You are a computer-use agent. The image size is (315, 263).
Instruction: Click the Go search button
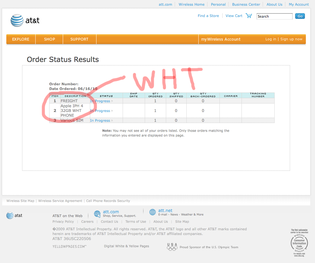click(x=300, y=16)
